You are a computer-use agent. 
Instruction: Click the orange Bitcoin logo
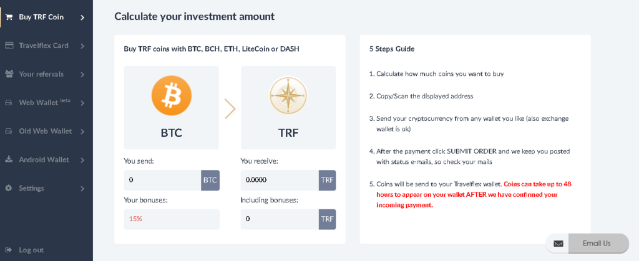pyautogui.click(x=172, y=96)
